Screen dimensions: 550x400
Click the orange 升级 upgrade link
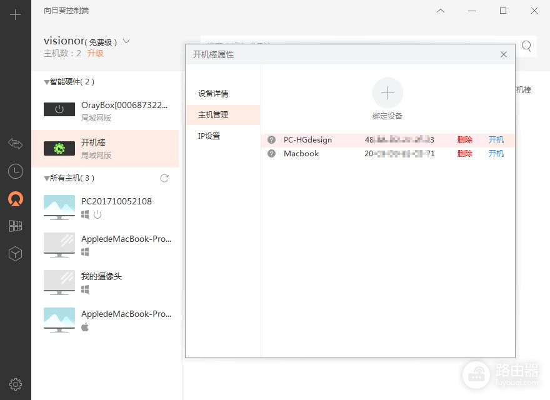[x=95, y=54]
